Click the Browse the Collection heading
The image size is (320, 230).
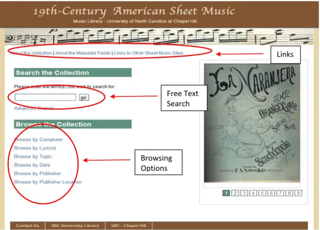[73, 124]
